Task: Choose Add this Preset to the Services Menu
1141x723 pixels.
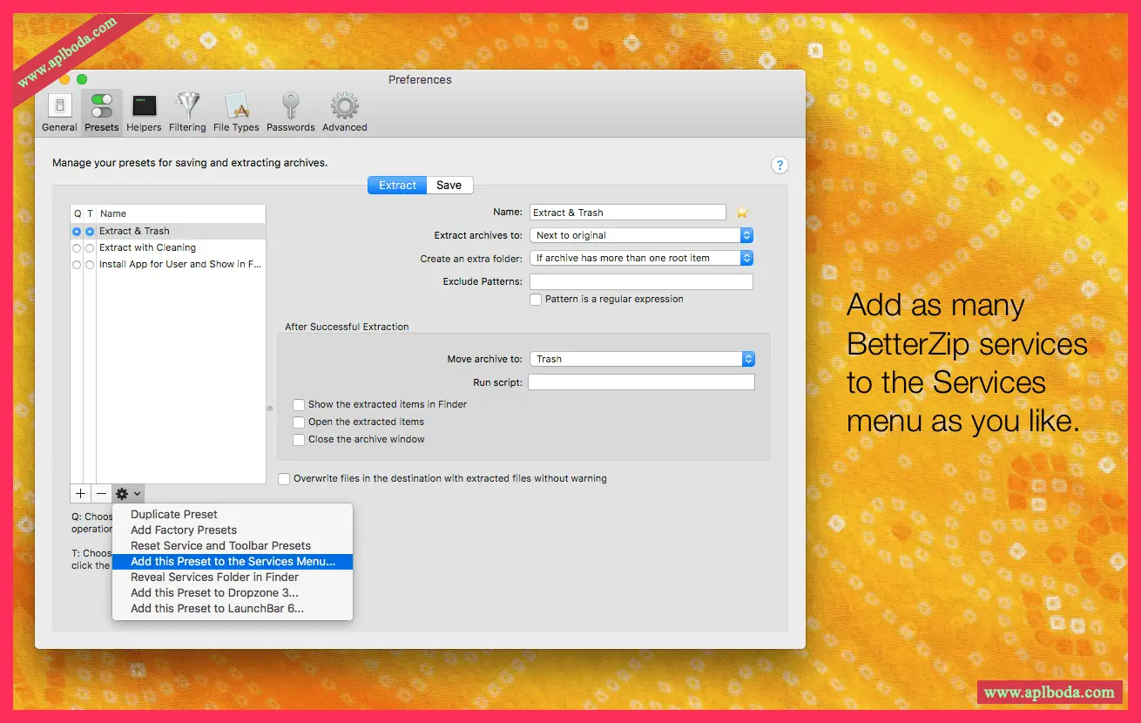Action: [x=233, y=562]
